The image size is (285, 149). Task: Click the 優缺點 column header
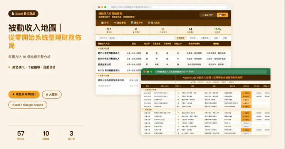[216, 44]
